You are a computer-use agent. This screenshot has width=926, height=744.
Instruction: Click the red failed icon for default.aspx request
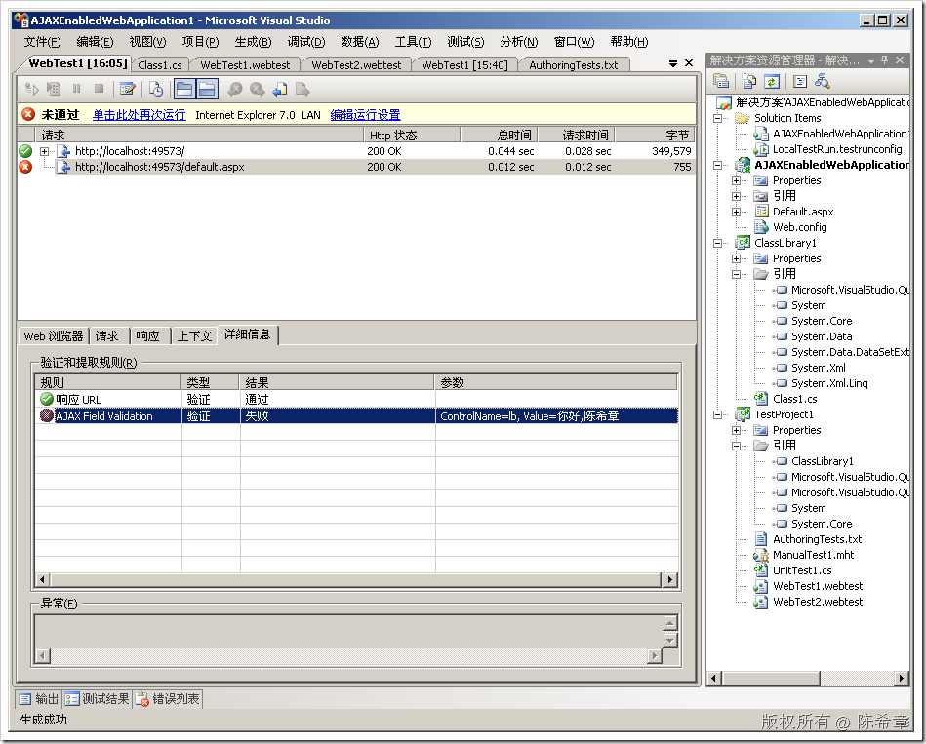(25, 167)
